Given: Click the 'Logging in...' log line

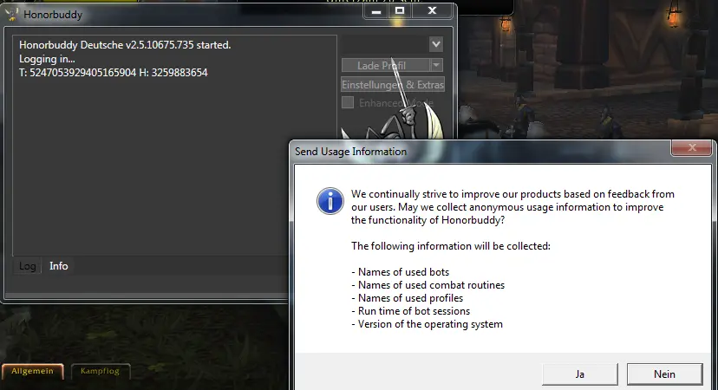Looking at the screenshot, I should [x=47, y=59].
